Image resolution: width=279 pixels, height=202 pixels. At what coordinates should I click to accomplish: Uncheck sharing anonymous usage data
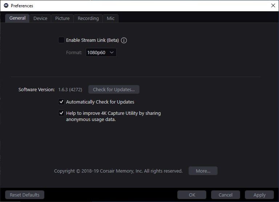pyautogui.click(x=61, y=113)
